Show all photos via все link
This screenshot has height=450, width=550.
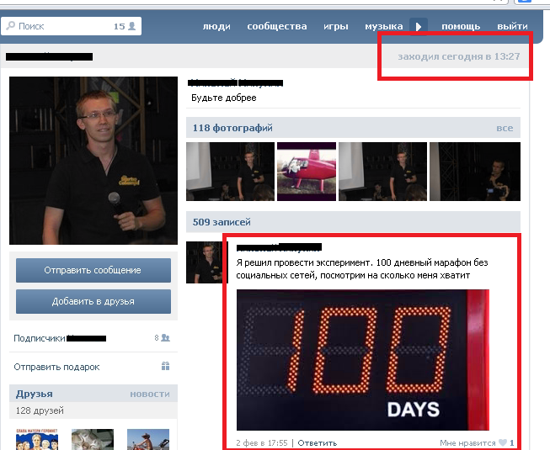(x=504, y=128)
